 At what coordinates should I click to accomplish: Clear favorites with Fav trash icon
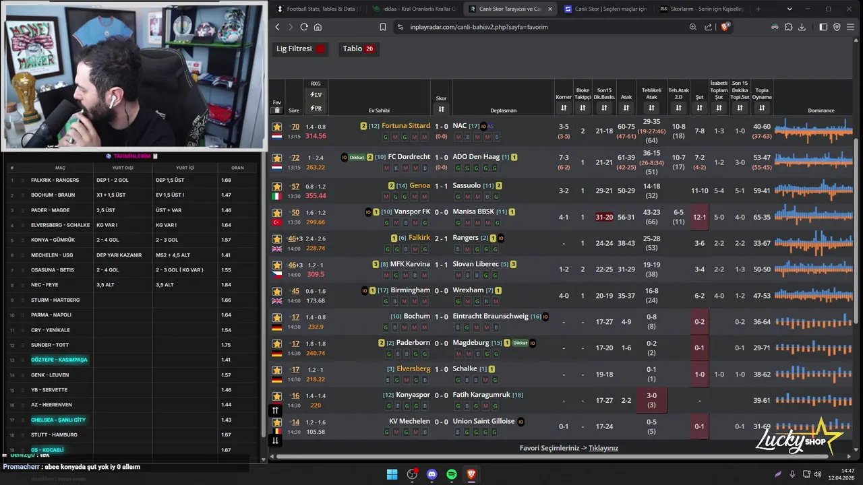tap(276, 110)
